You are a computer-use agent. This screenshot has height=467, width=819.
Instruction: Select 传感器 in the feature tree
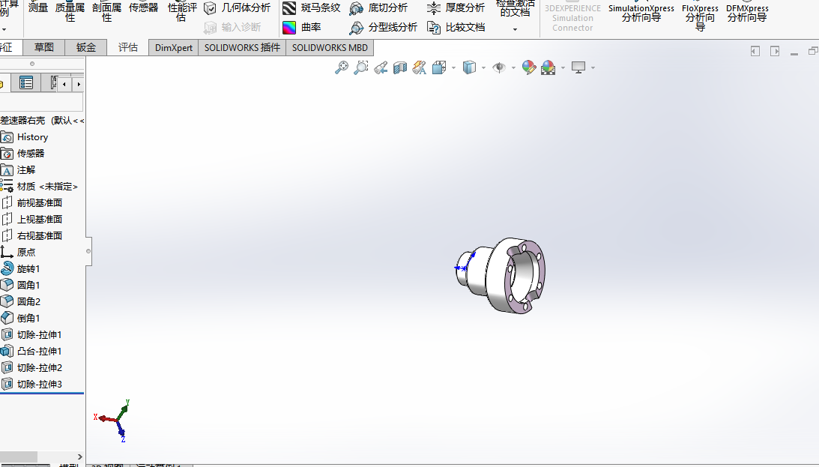click(x=22, y=153)
